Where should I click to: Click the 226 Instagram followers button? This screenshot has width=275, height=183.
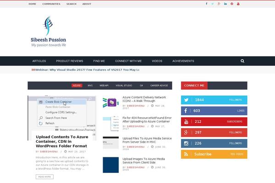pyautogui.click(x=214, y=143)
